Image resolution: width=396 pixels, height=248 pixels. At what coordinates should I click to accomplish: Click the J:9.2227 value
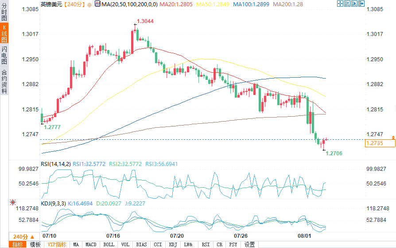tap(135, 204)
